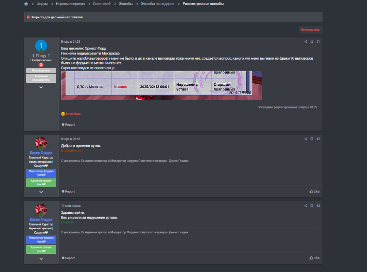367x272 pixels.
Task: Bookmark post #2
Action: 312,139
